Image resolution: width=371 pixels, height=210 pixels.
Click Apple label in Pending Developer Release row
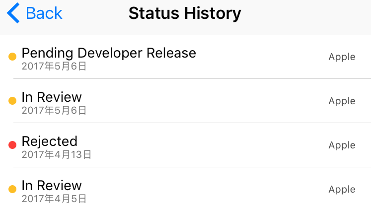[342, 57]
